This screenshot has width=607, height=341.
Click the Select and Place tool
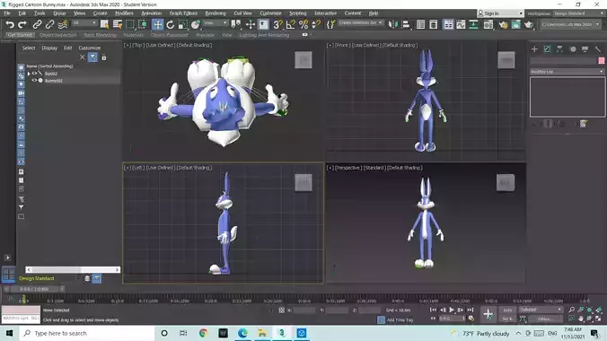pyautogui.click(x=196, y=25)
